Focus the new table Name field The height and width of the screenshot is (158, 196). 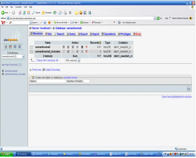pyautogui.click(x=51, y=81)
